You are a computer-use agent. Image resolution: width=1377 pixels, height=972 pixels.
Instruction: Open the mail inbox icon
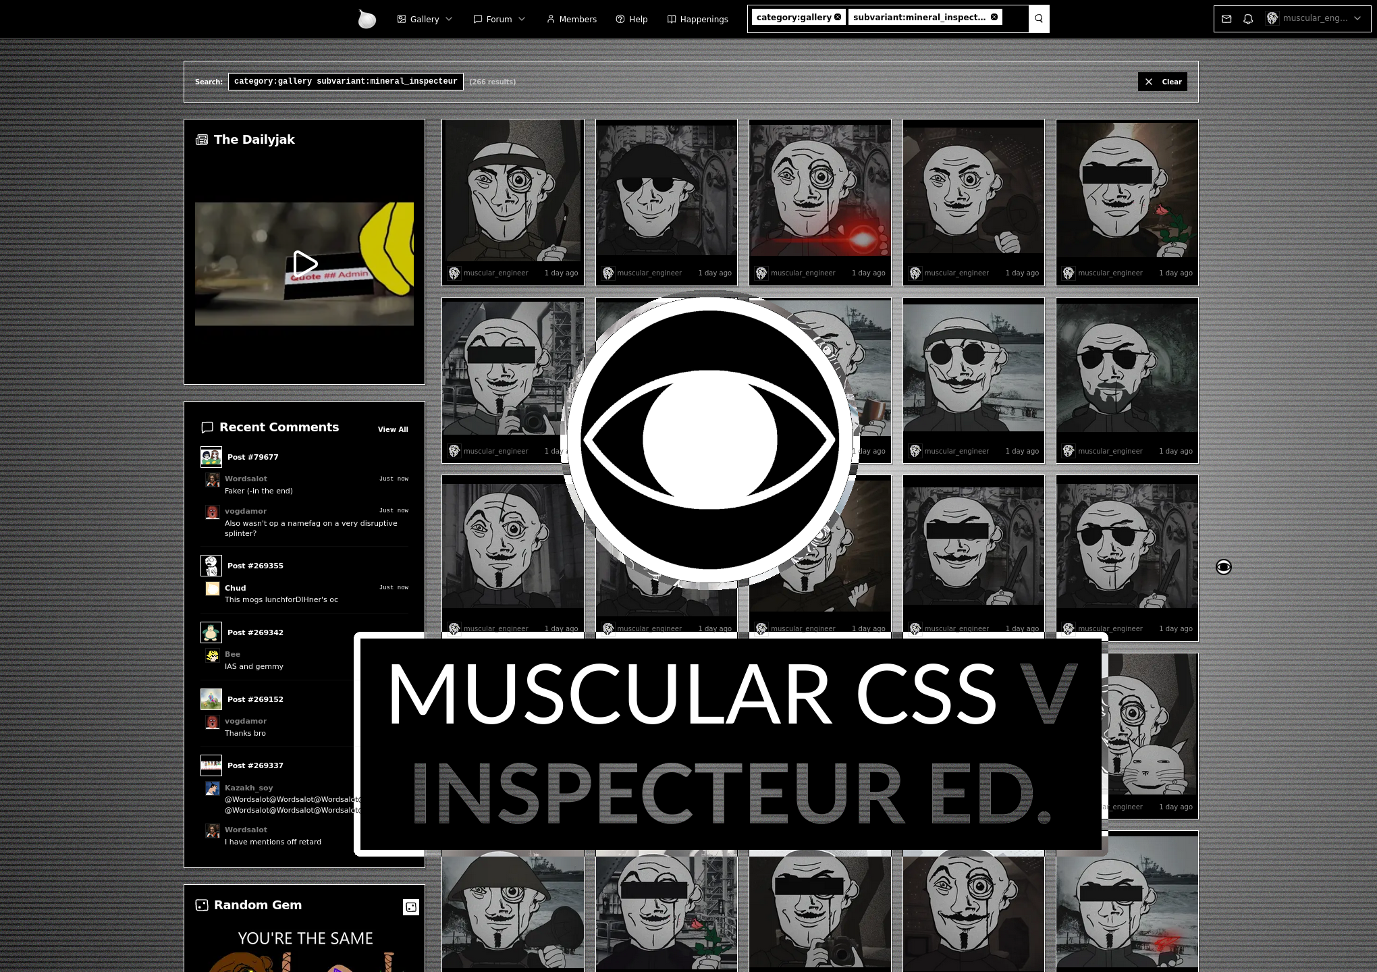1226,19
